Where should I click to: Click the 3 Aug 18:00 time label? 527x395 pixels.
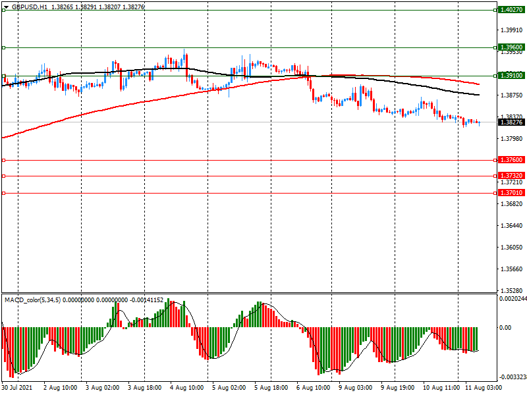pos(145,387)
